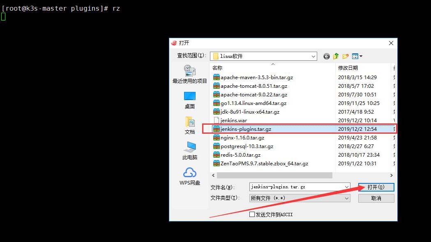Click date 2019/4/23 21:58 cell
Screen dimensions: 431x242
[357, 137]
